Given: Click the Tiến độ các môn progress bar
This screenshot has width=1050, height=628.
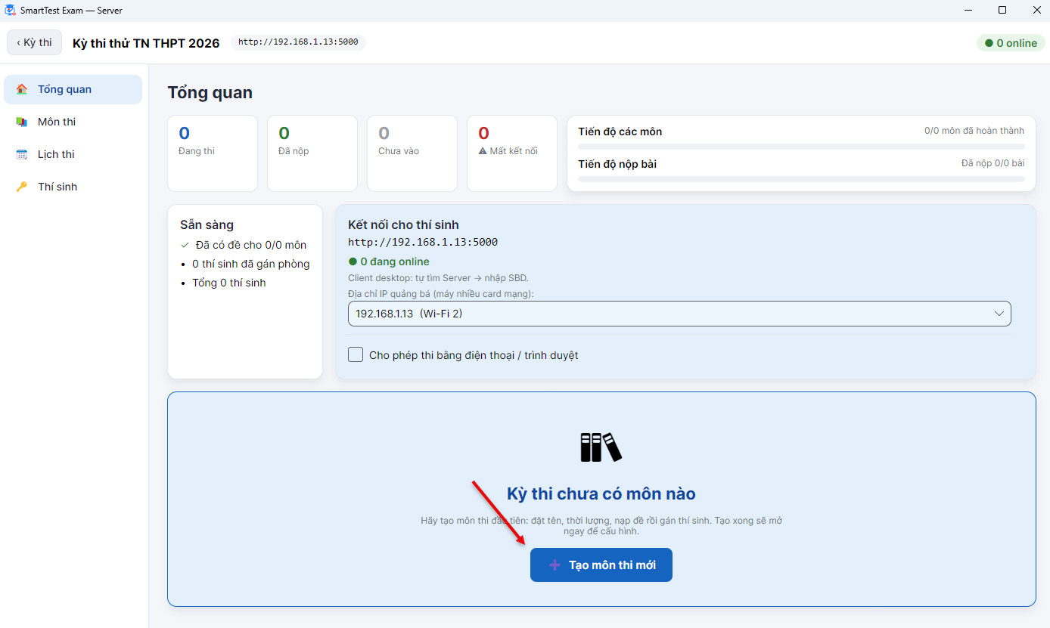Looking at the screenshot, I should tap(801, 147).
